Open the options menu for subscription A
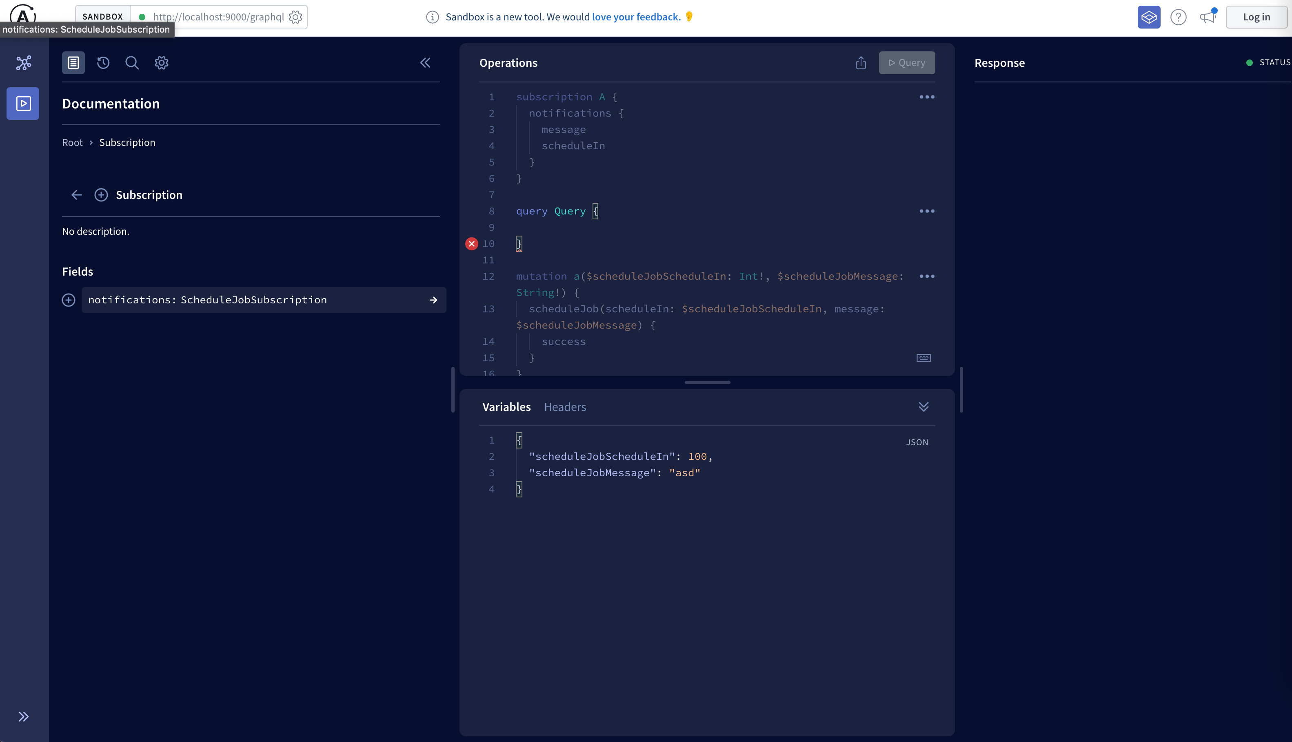Viewport: 1292px width, 742px height. (x=926, y=97)
